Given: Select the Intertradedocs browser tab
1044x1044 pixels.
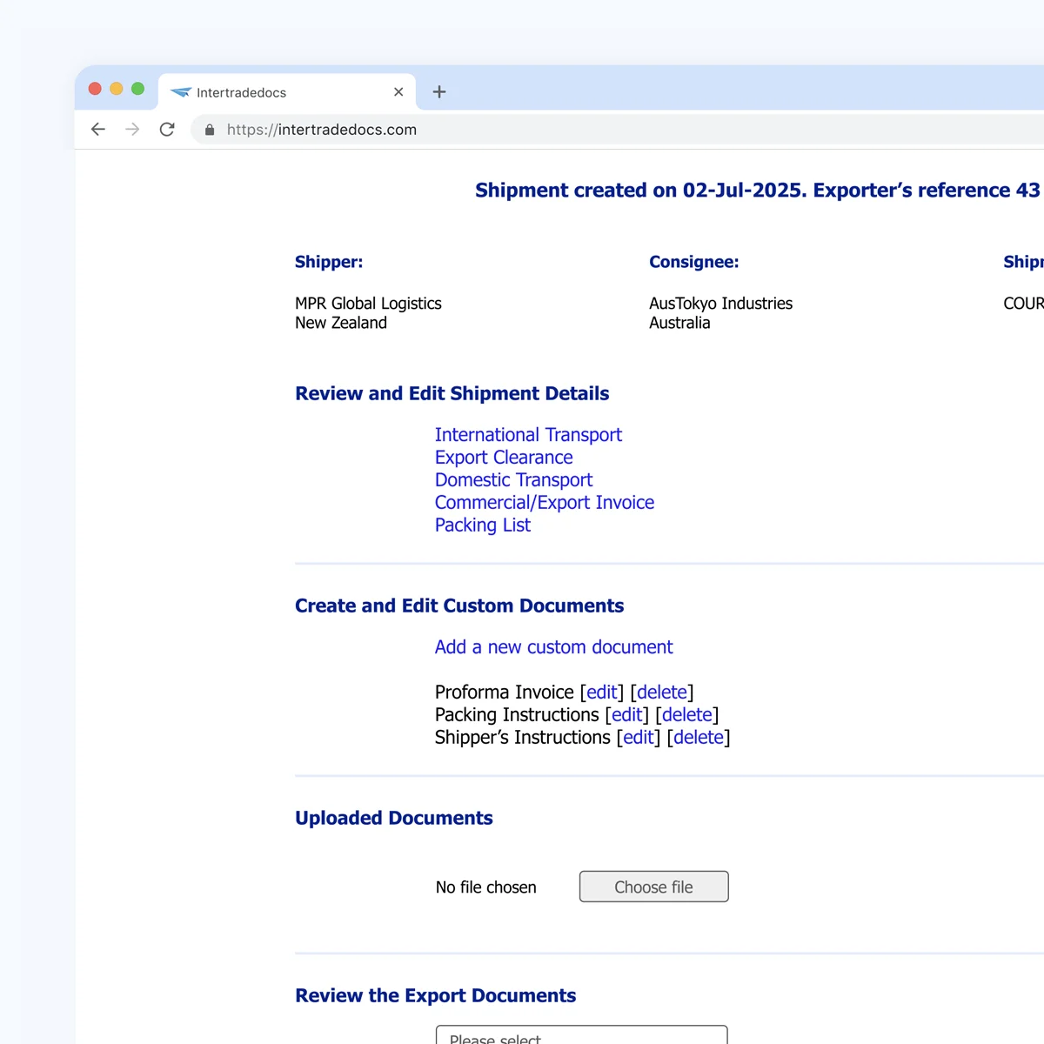Looking at the screenshot, I should 287,92.
